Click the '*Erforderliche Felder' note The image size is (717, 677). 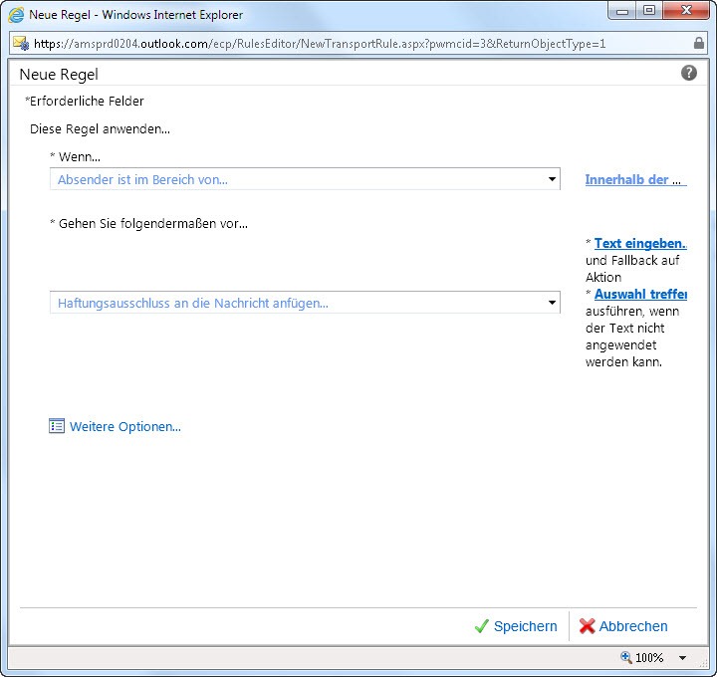[85, 101]
